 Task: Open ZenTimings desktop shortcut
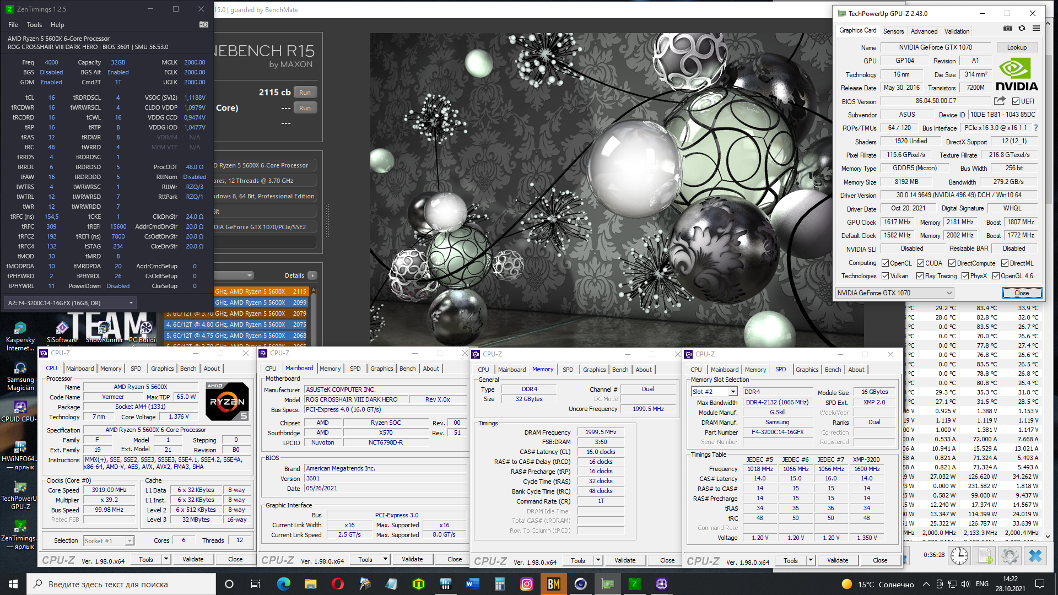click(x=20, y=534)
